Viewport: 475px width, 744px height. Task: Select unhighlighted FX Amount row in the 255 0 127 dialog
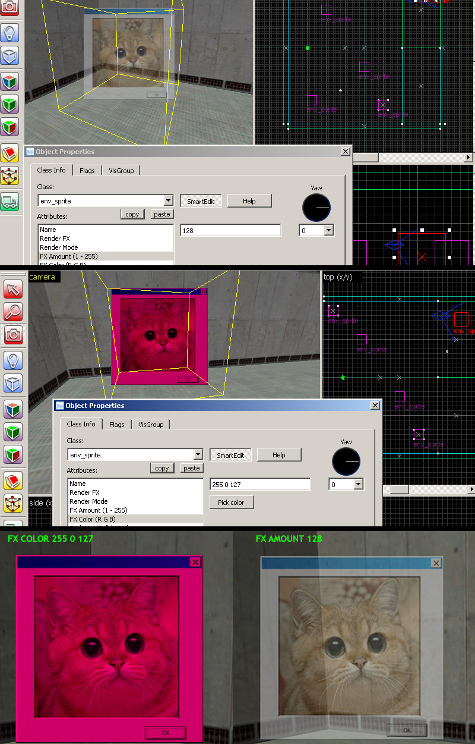tap(135, 510)
